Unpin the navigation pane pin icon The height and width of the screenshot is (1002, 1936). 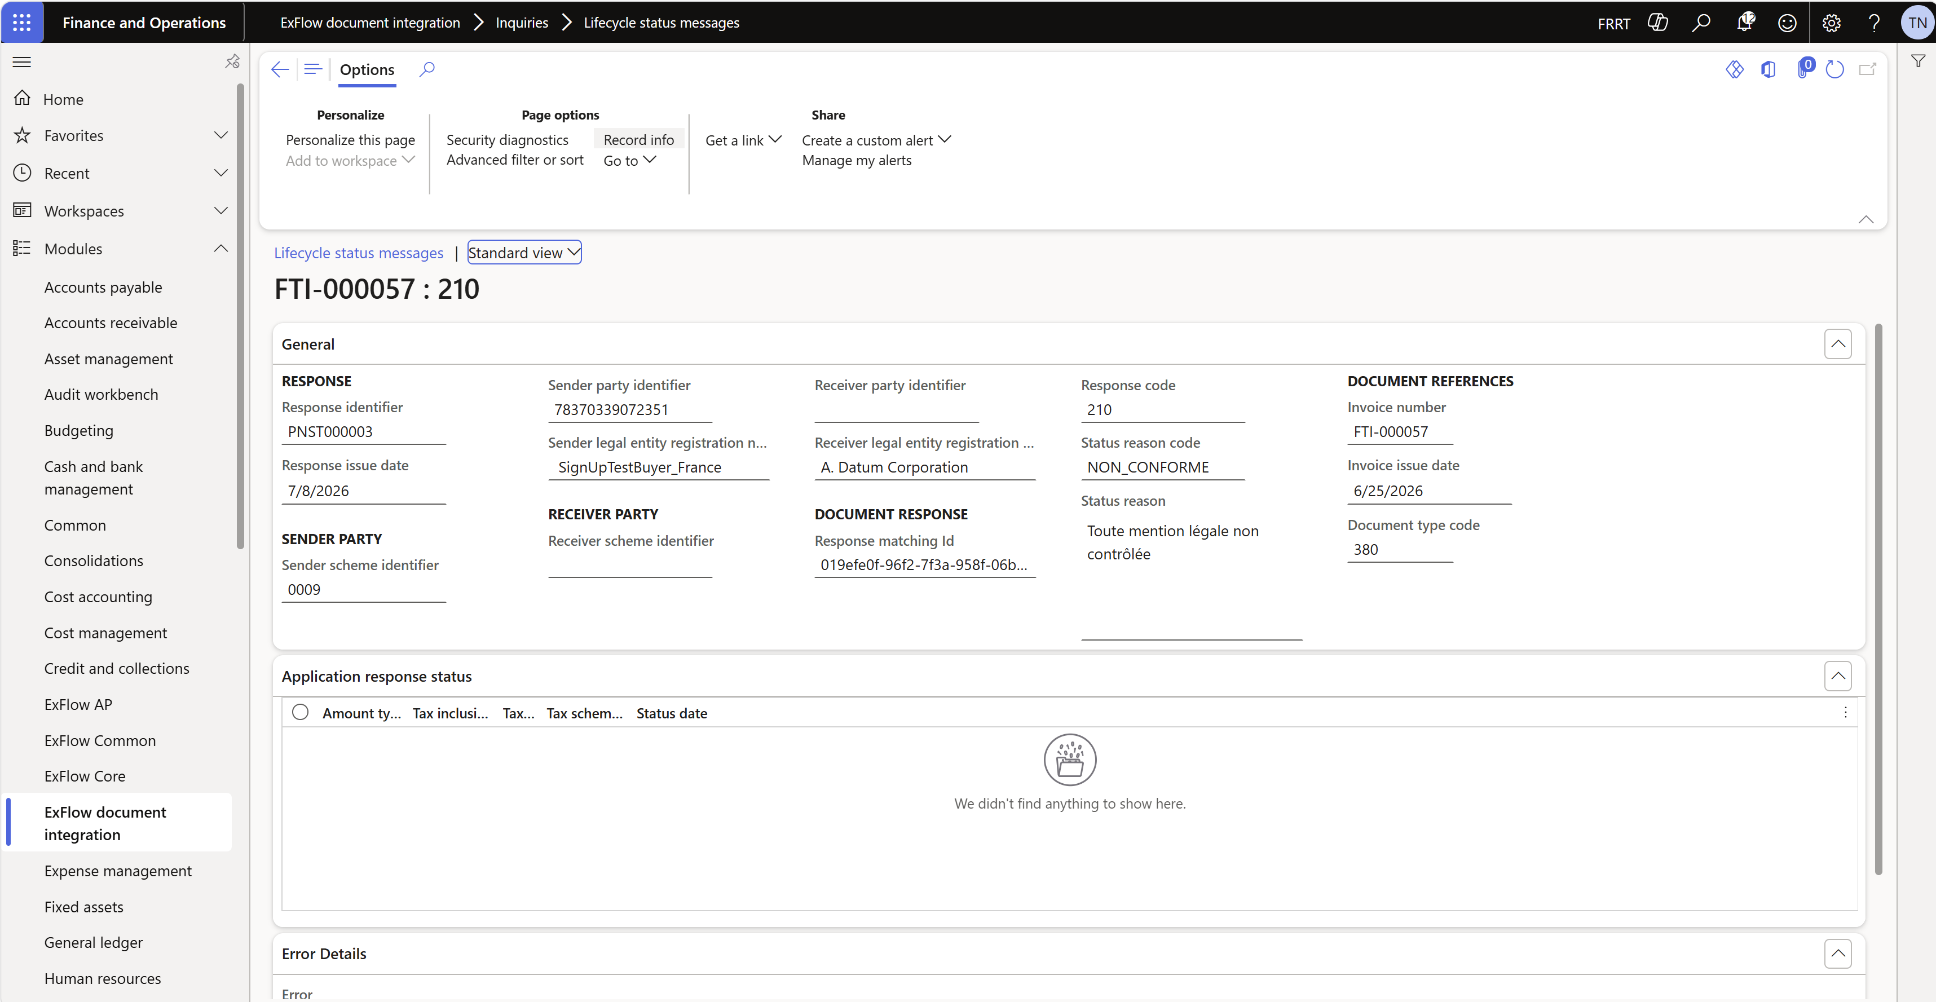point(232,61)
